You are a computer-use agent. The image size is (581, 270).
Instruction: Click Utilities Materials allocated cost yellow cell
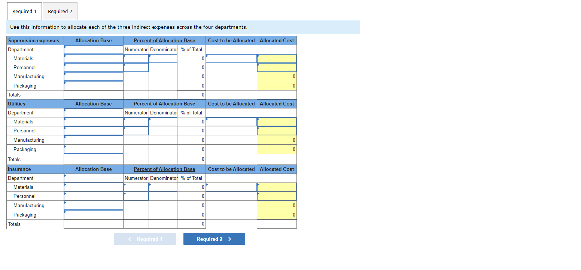tap(277, 122)
